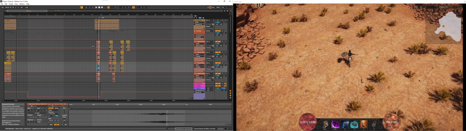Solo the 5 Sword Woosh track
The width and height of the screenshot is (466, 131).
pos(223,63)
